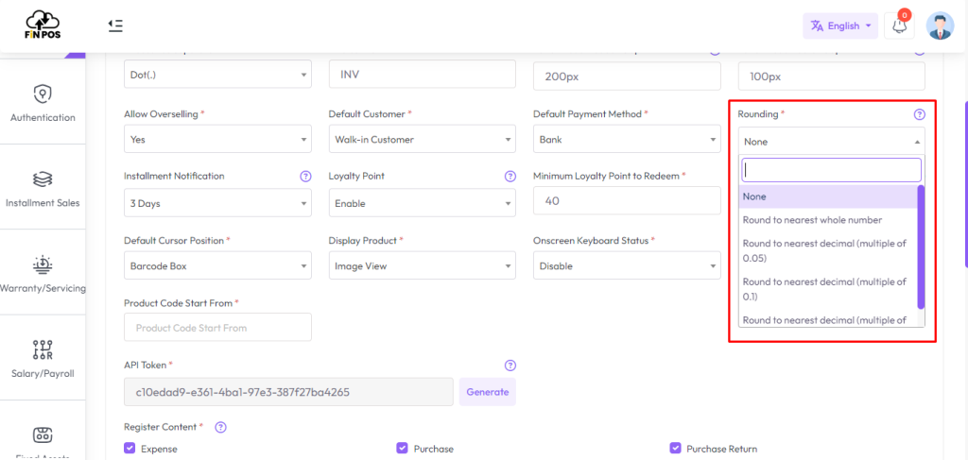The height and width of the screenshot is (460, 968).
Task: Toggle the Purchase checkbox
Action: coord(402,449)
